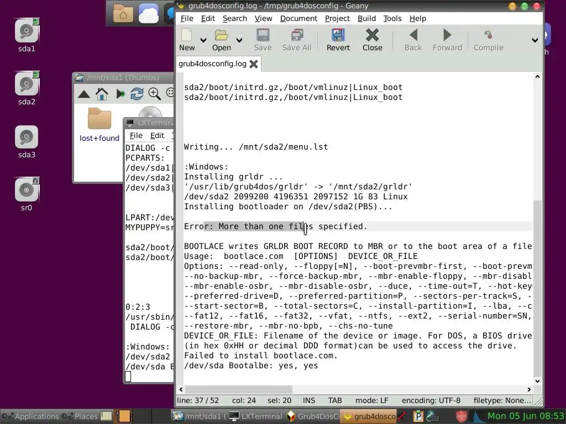Click 'mode: LF' in the status bar
Viewport: 566px width, 424px height.
click(x=371, y=401)
